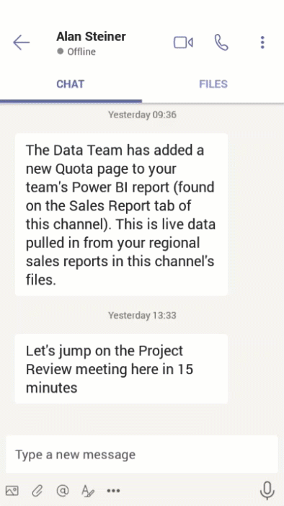Open the vertical three-dot options menu

click(x=262, y=43)
